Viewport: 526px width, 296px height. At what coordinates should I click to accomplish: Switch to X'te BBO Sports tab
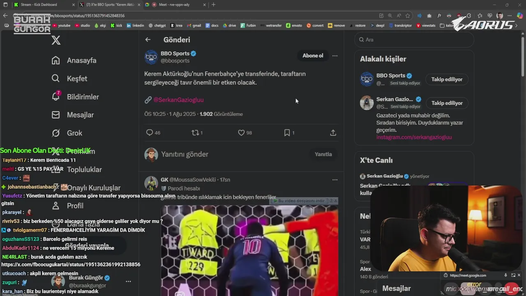[111, 5]
